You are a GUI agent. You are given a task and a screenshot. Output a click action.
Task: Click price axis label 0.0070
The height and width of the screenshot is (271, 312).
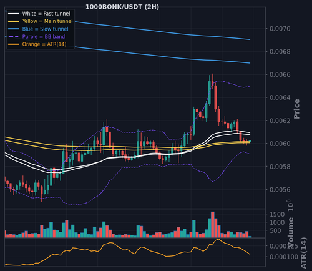pyautogui.click(x=280, y=29)
